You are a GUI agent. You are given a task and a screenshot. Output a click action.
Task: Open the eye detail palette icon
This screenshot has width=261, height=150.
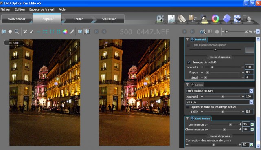pos(238,19)
